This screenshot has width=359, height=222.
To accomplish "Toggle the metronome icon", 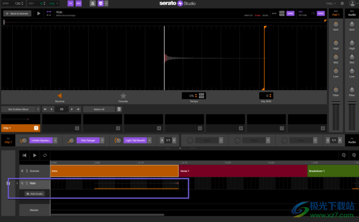I will click(x=92, y=3).
